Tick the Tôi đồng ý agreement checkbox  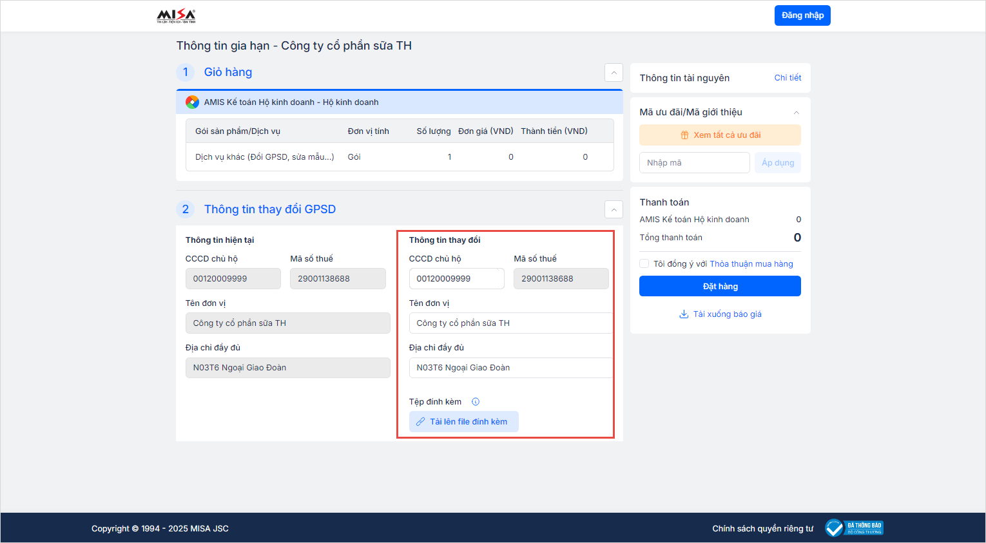pos(644,263)
